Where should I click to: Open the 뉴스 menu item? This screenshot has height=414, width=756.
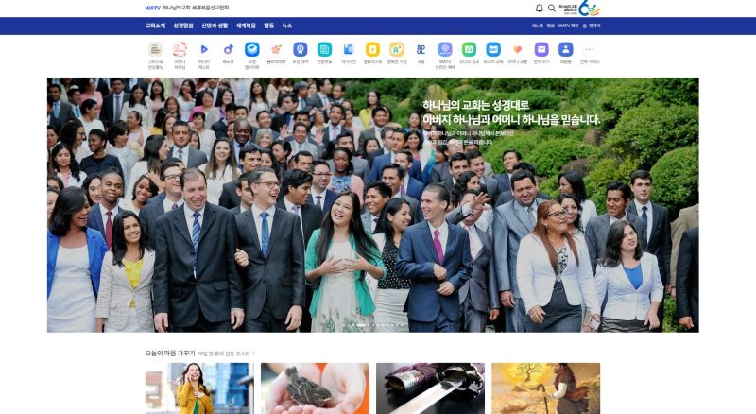[x=287, y=26]
